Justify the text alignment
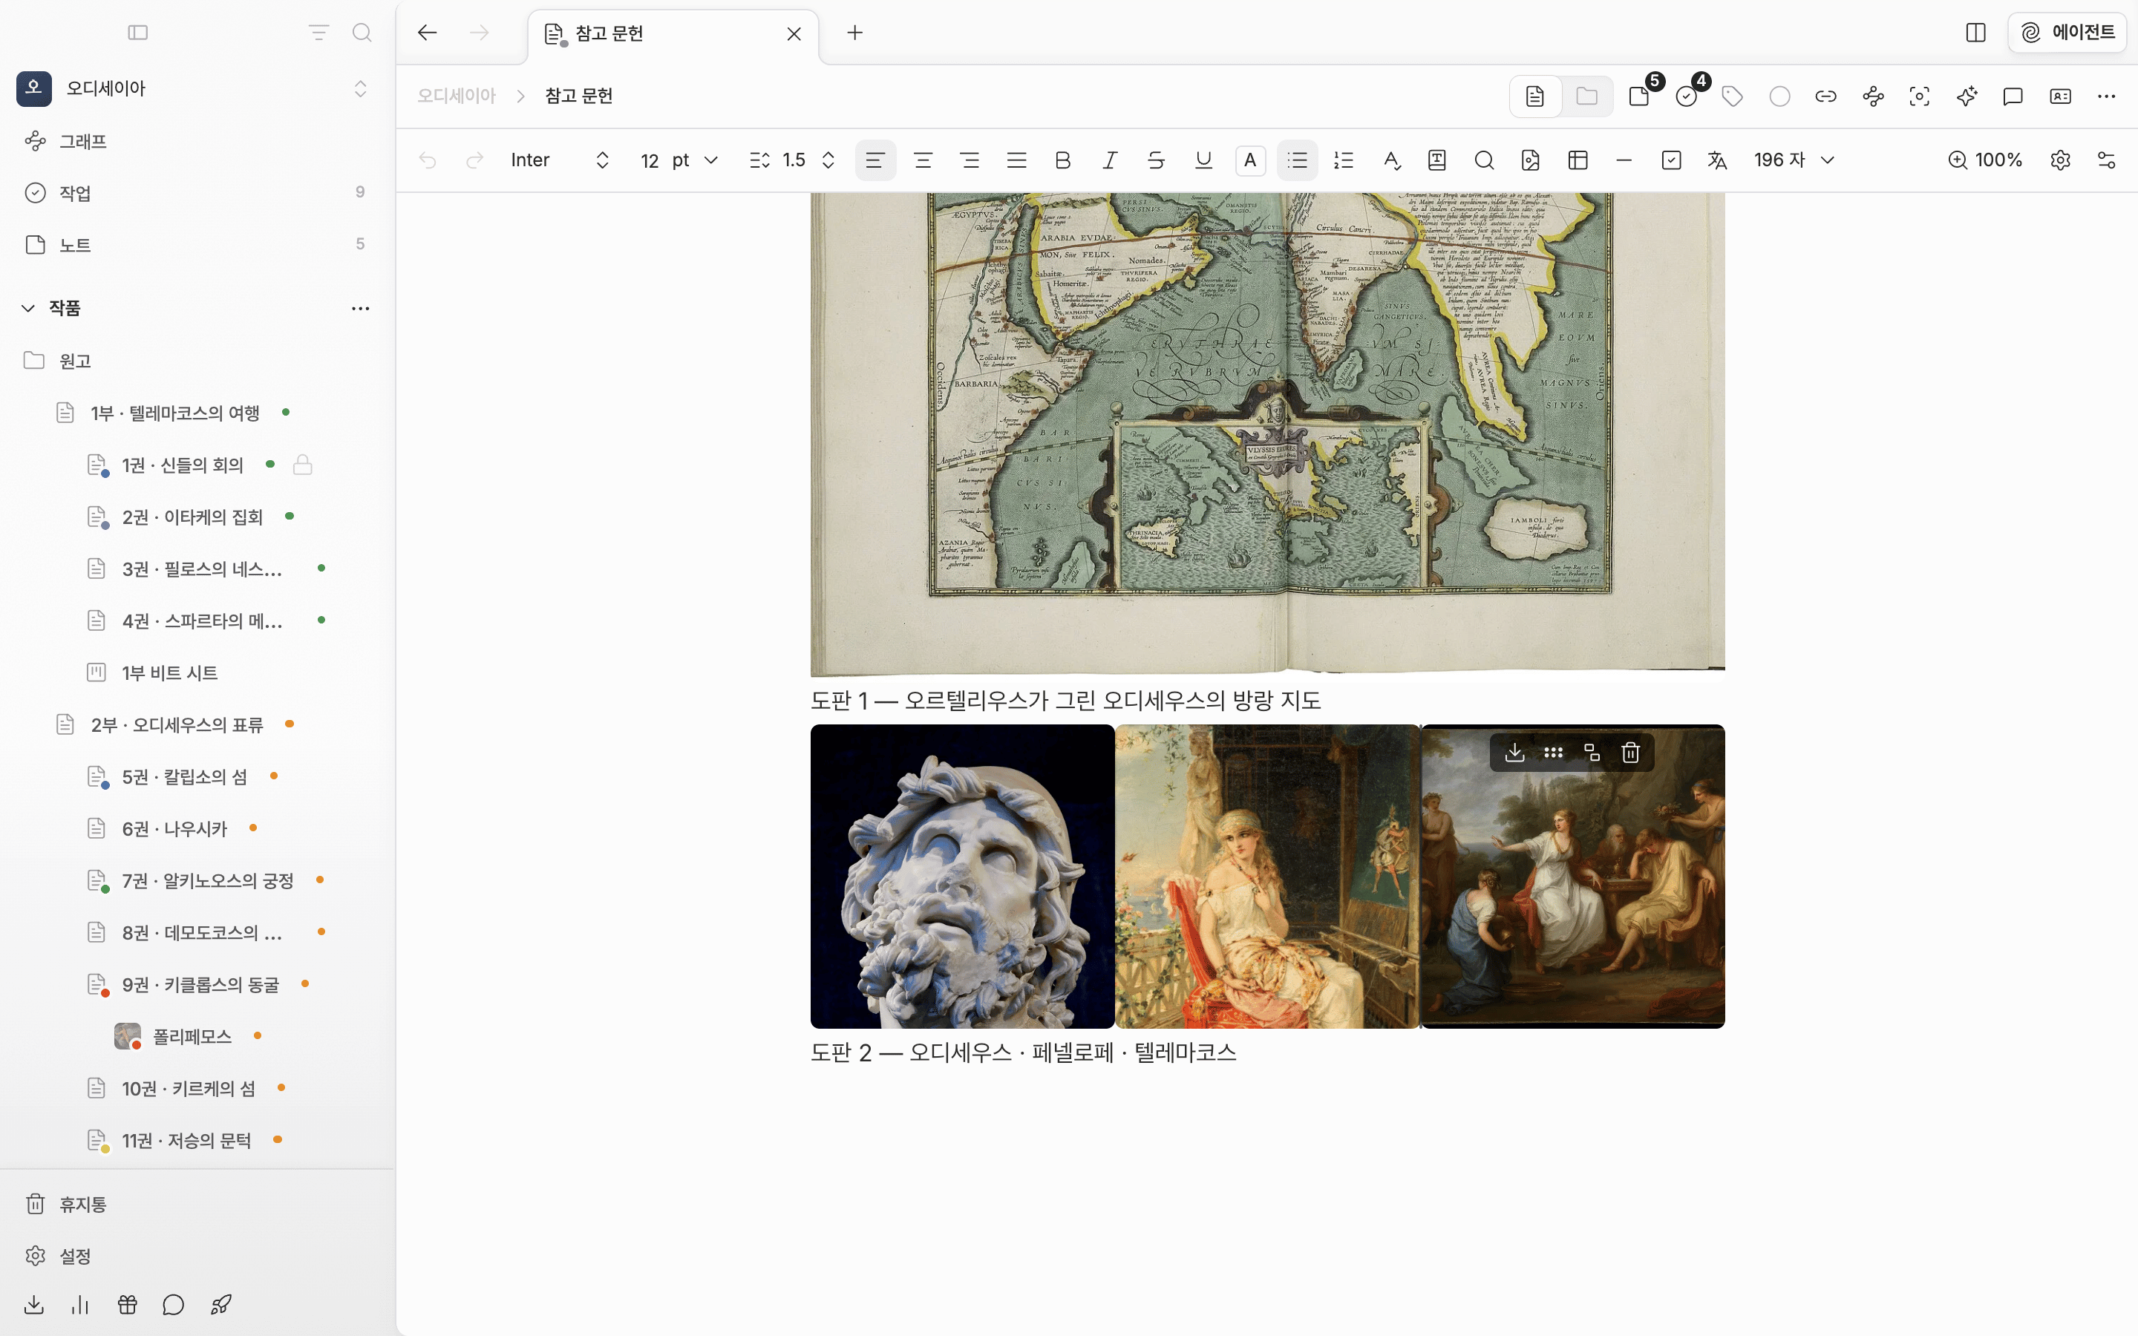This screenshot has height=1336, width=2138. [1017, 160]
